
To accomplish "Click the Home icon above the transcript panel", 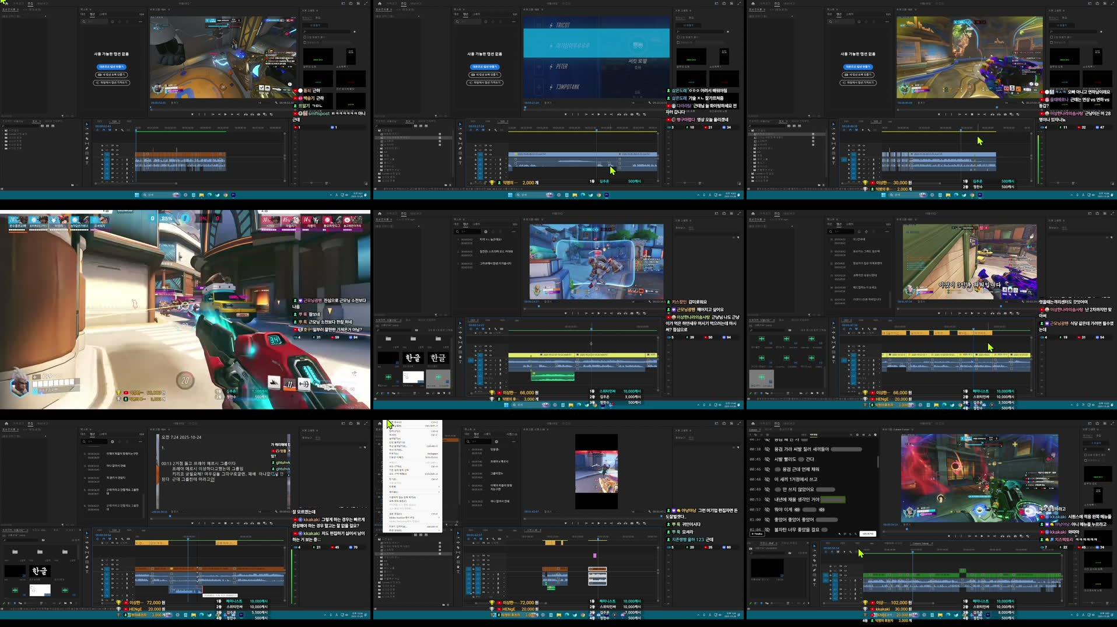I will click(x=752, y=423).
